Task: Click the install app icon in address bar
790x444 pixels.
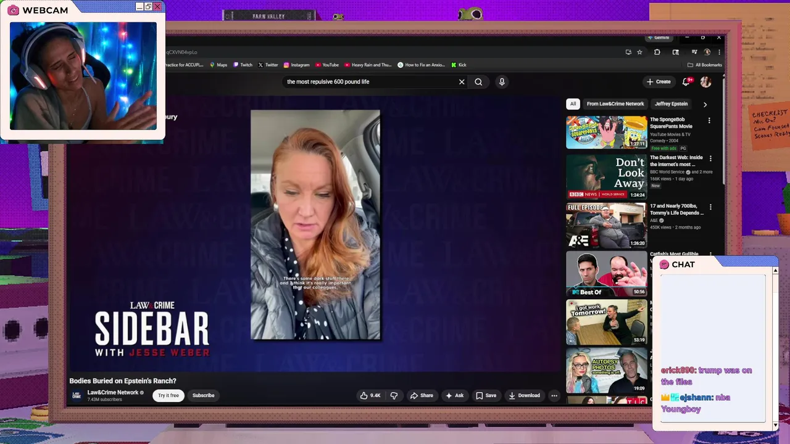Action: pos(628,52)
